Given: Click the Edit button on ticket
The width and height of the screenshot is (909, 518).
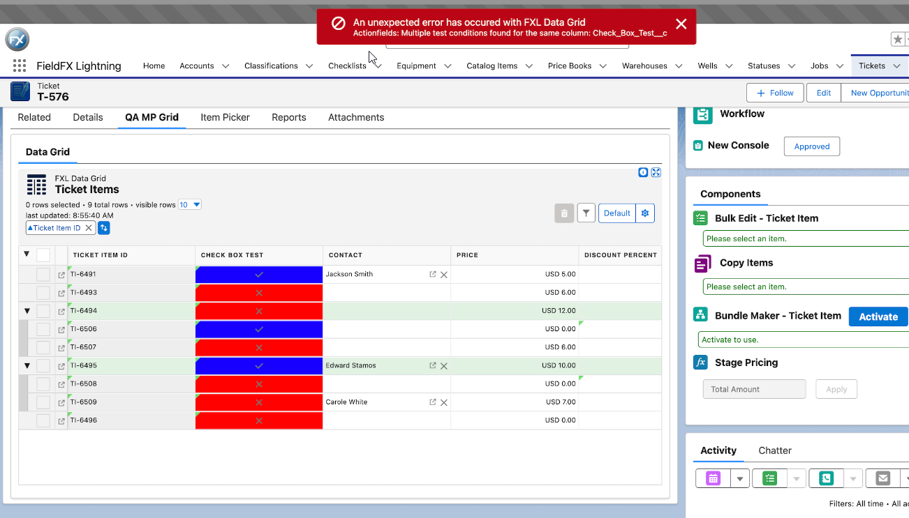Looking at the screenshot, I should pos(824,93).
